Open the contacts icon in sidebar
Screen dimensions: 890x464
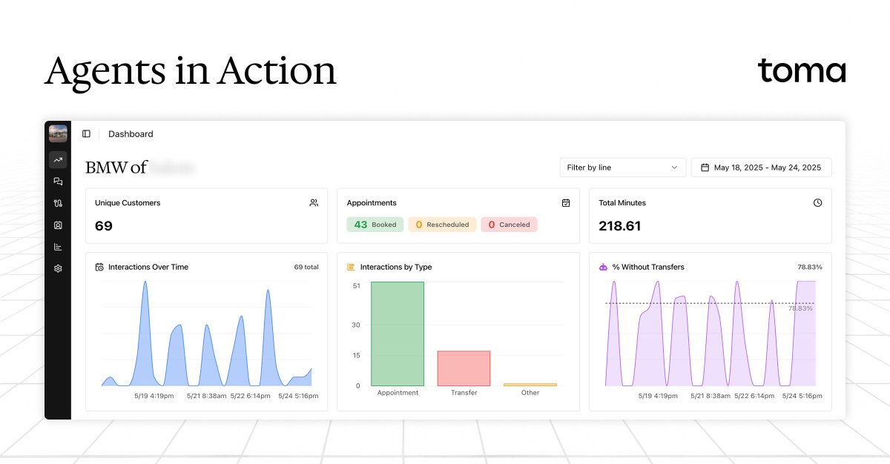tap(58, 225)
